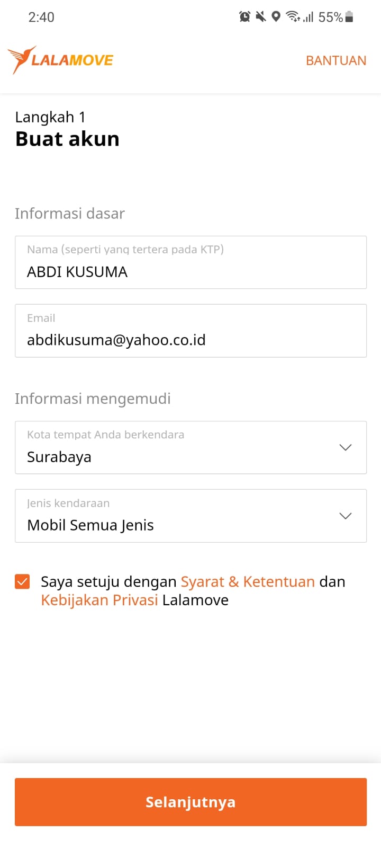Expand the Jenis kendaraan dropdown chevron
Viewport: 381px width, 848px height.
[x=346, y=516]
